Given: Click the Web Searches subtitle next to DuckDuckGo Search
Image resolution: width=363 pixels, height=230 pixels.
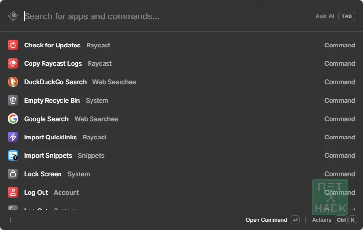Looking at the screenshot, I should (114, 82).
